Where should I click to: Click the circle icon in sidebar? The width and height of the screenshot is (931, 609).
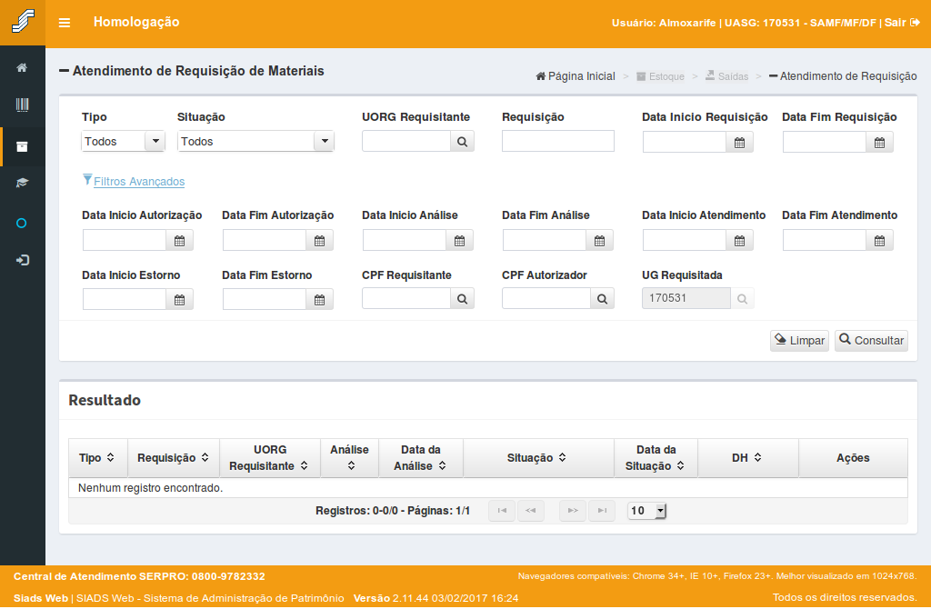tap(22, 224)
